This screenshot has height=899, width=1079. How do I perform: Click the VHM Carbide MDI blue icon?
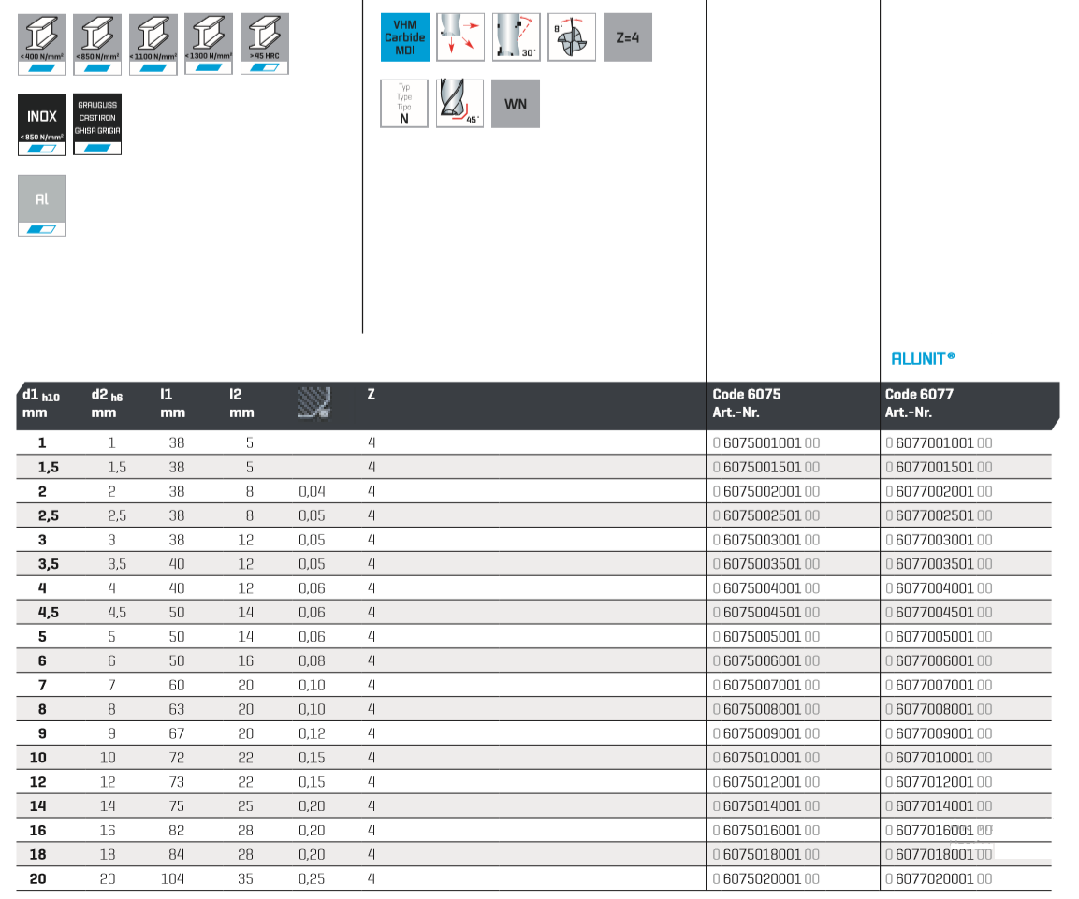coord(404,37)
